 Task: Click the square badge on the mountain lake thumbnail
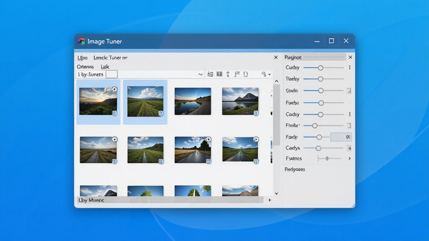(x=256, y=113)
